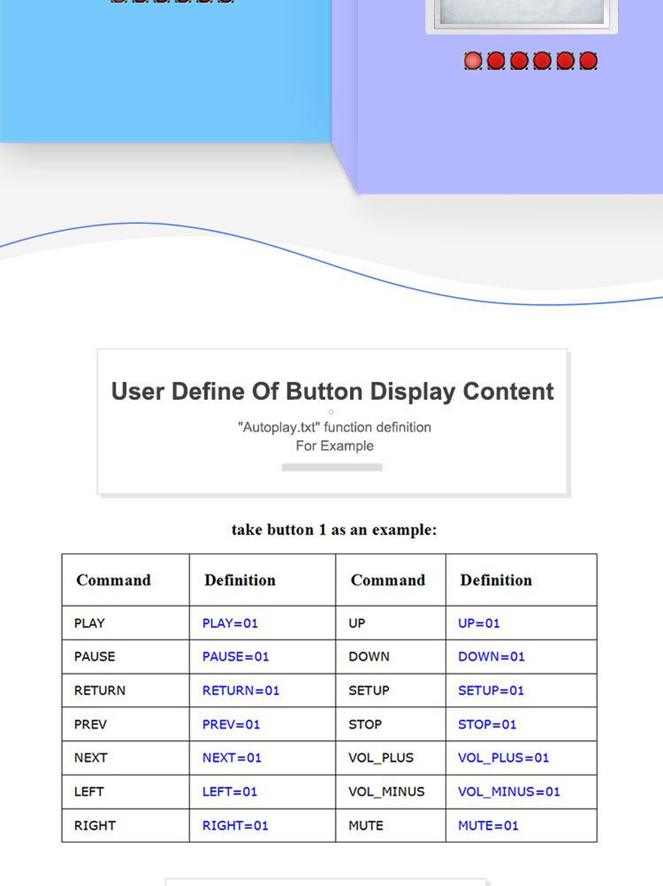Viewport: 663px width, 886px height.
Task: Click the STOP command cell
Action: [365, 724]
